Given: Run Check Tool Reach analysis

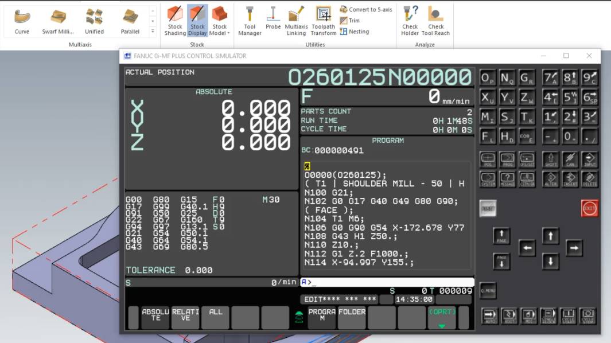Looking at the screenshot, I should 435,21.
